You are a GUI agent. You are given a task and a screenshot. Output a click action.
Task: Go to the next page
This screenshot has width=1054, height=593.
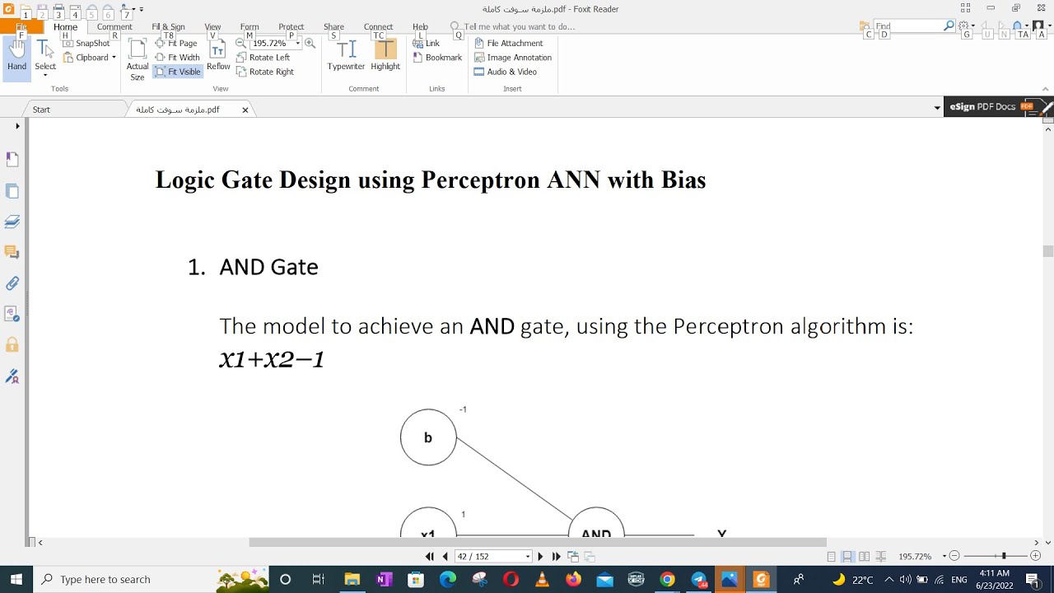point(540,557)
